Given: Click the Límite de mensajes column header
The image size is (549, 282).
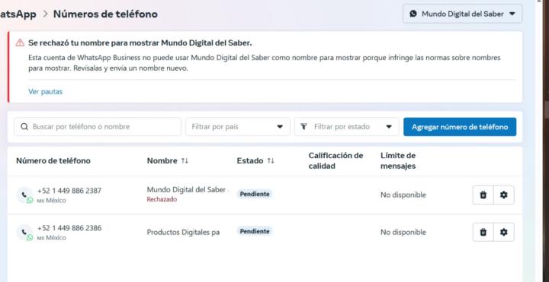Looking at the screenshot, I should [398, 160].
